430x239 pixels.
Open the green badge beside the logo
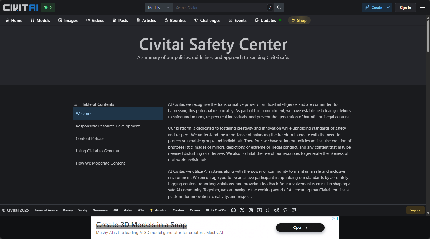48,8
